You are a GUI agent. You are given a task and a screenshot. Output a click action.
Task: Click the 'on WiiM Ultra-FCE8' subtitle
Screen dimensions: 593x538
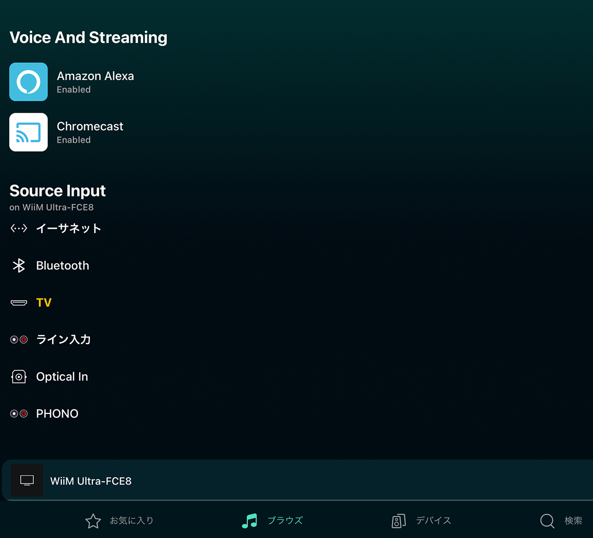pyautogui.click(x=51, y=207)
